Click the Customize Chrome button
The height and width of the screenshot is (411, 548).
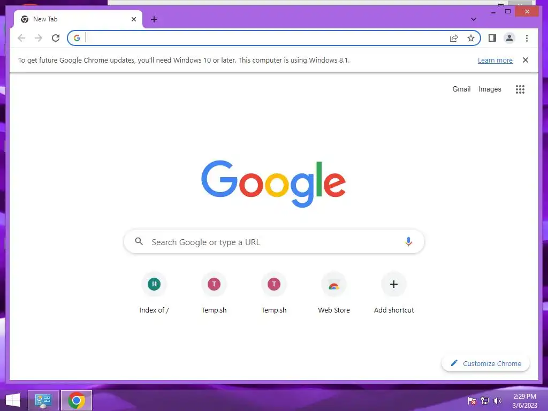[485, 363]
